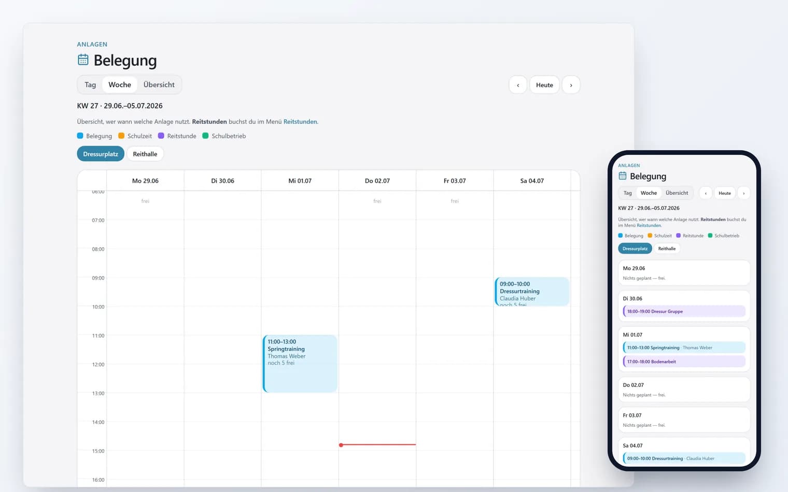Click the 13:00 time label in the grid
This screenshot has height=492, width=788.
[x=98, y=394]
